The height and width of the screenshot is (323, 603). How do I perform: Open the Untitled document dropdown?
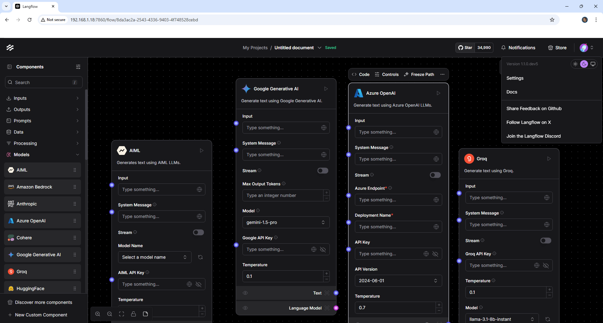point(319,48)
